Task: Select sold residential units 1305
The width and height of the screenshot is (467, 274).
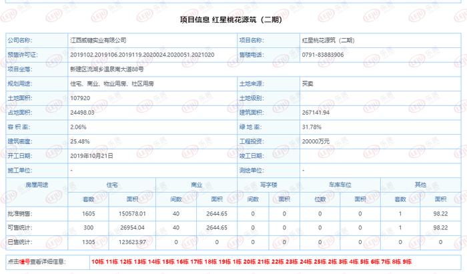Action: coord(89,242)
